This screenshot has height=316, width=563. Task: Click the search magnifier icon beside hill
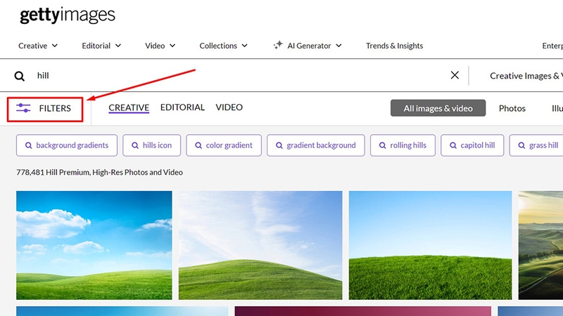click(x=20, y=76)
